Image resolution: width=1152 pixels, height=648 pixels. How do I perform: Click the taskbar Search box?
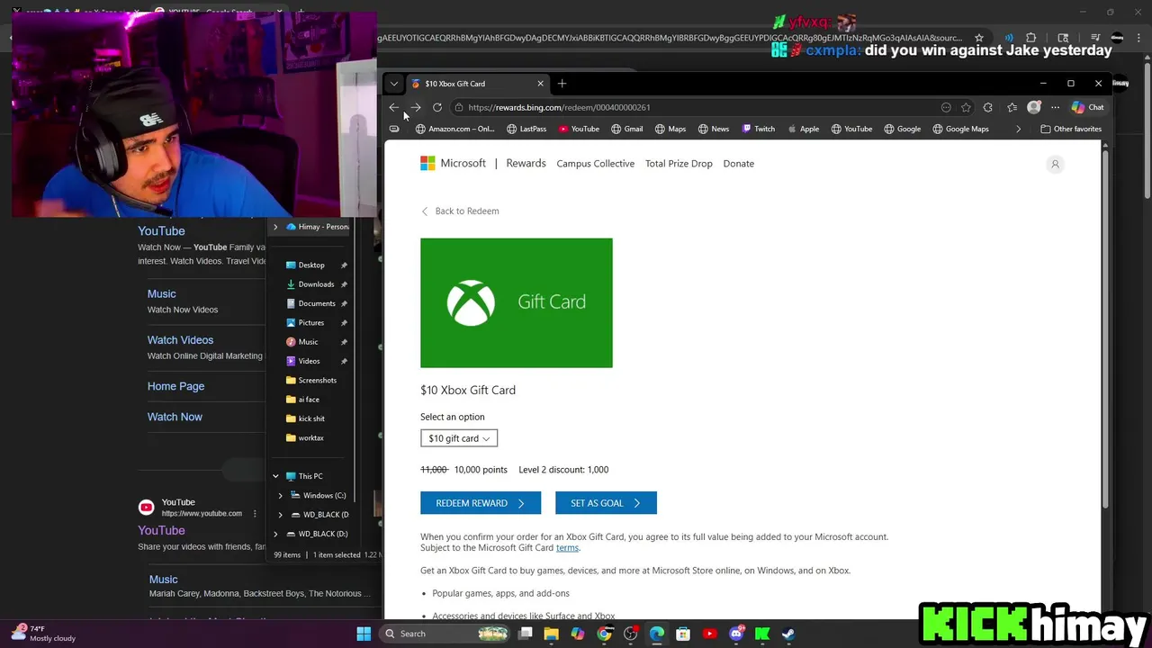tap(445, 634)
